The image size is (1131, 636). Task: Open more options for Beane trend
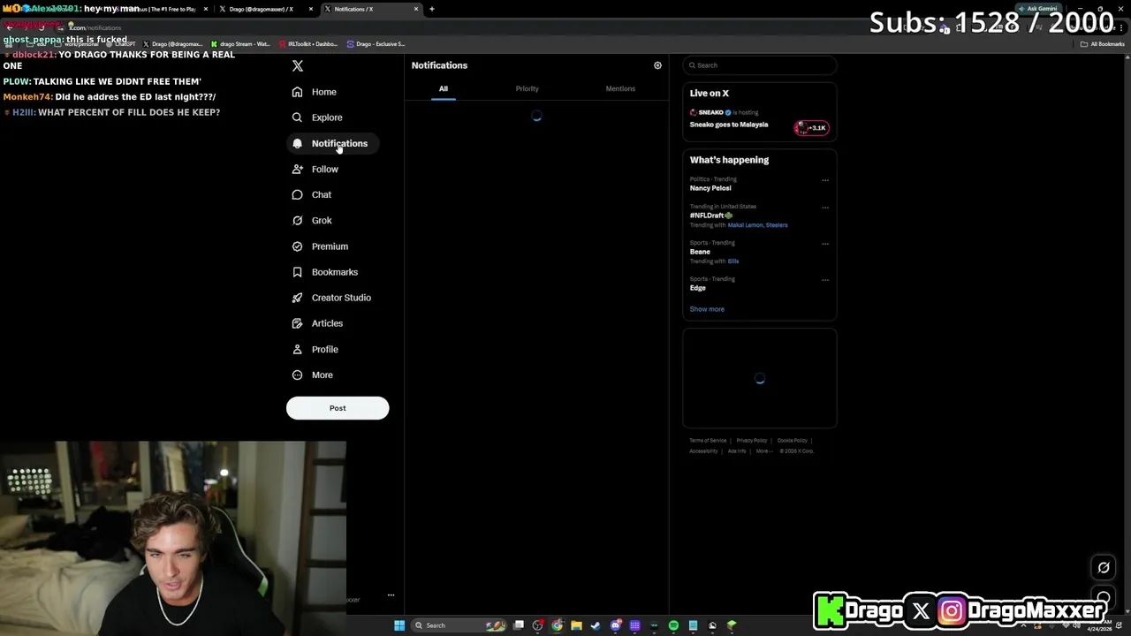click(825, 244)
